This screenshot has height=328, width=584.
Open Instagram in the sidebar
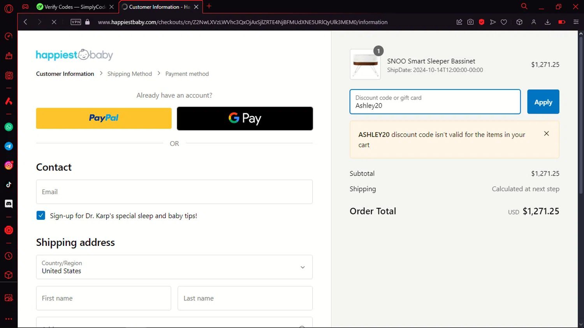click(9, 165)
